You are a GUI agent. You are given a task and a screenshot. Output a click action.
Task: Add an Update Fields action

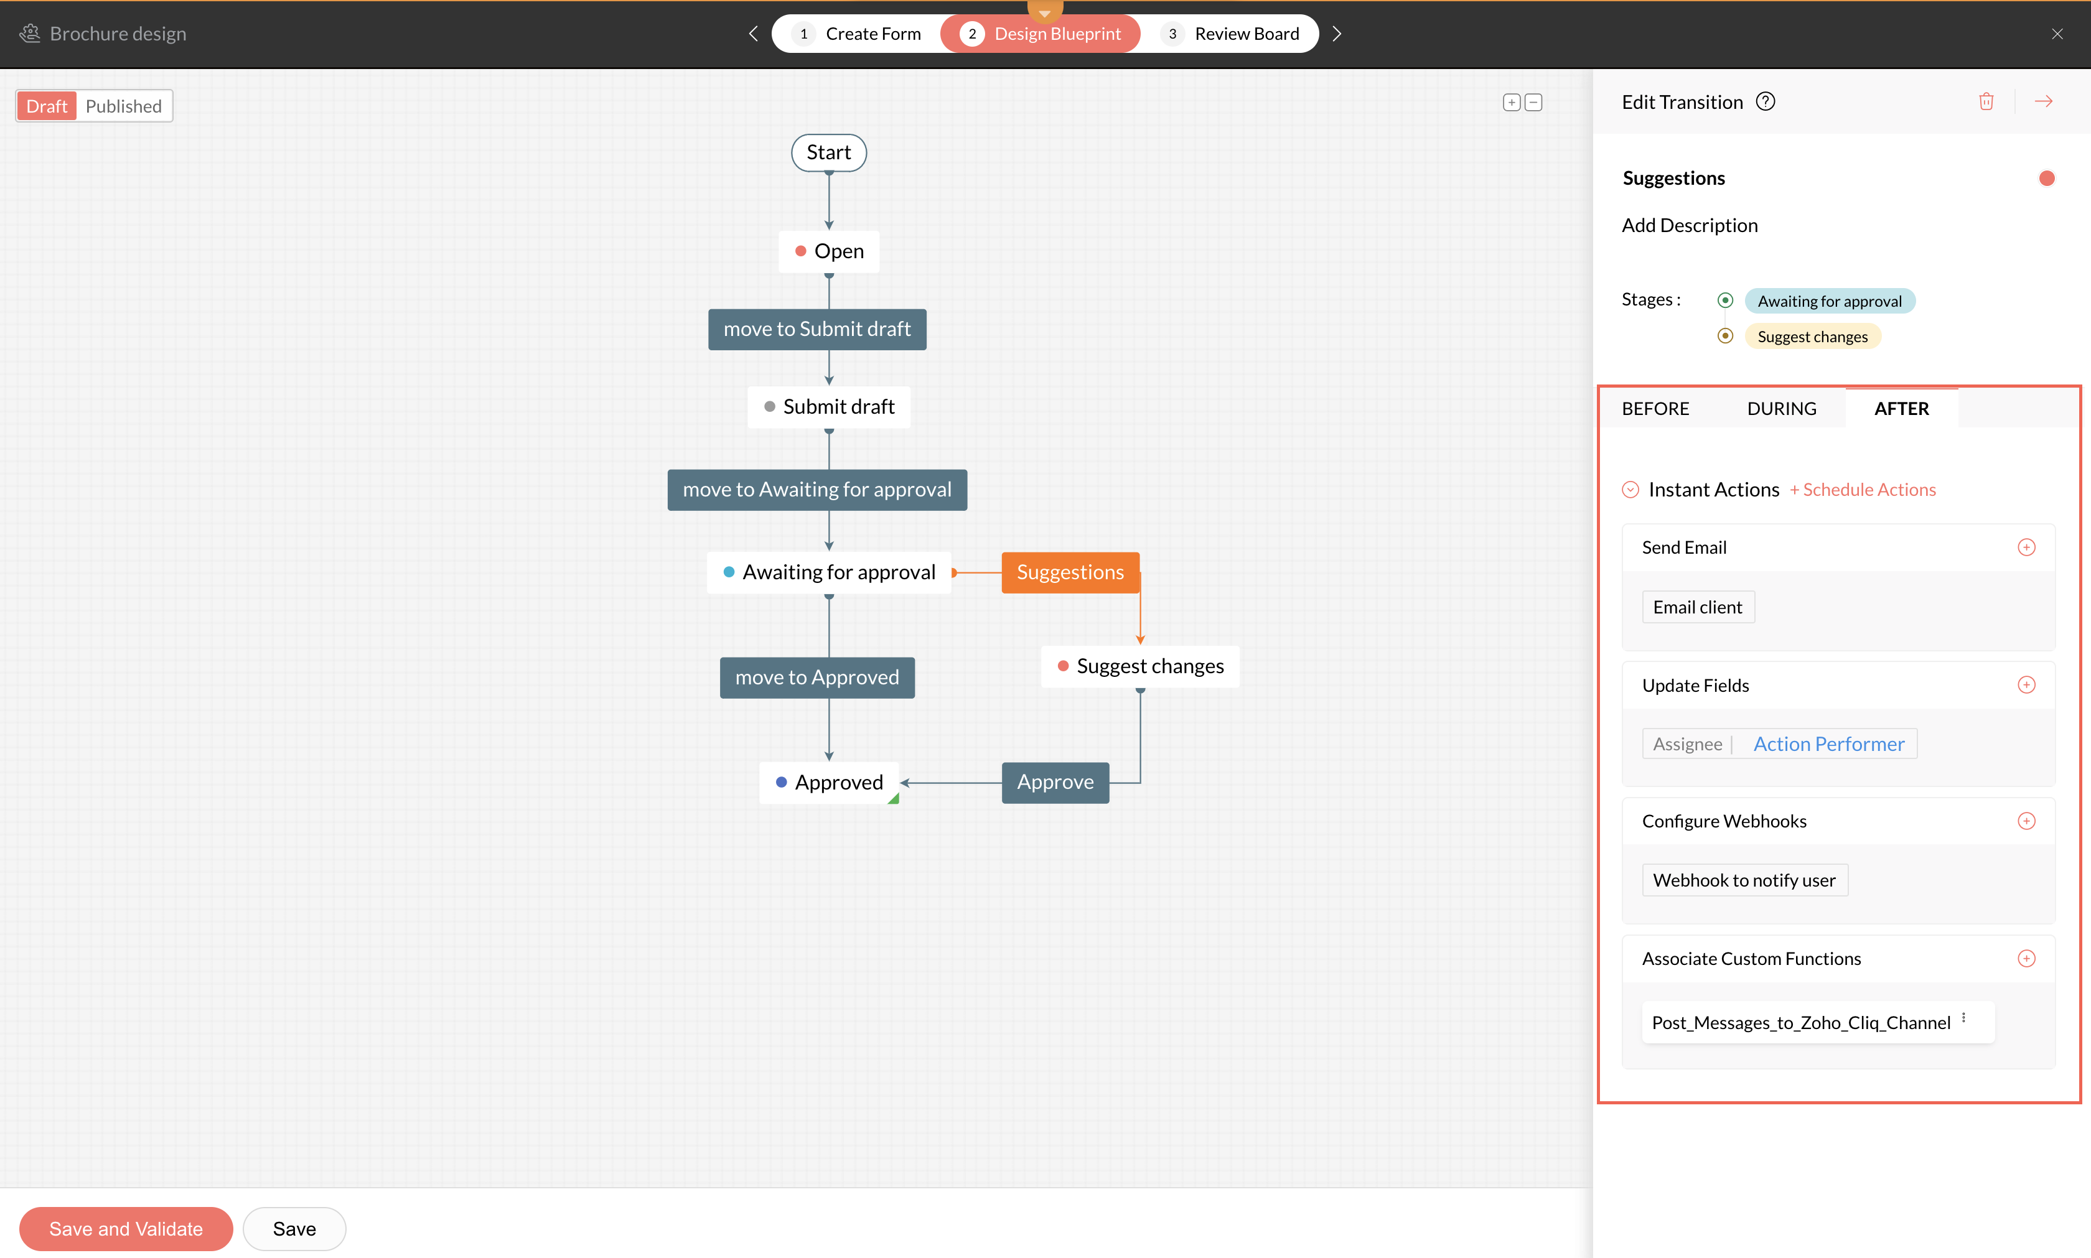[2026, 685]
